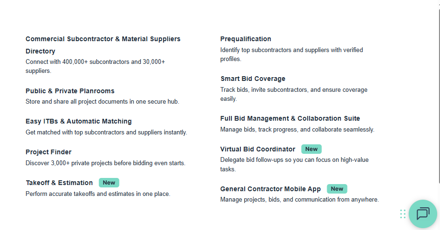Click the "Manage bids, track progress" description
The height and width of the screenshot is (230, 440).
click(x=297, y=130)
